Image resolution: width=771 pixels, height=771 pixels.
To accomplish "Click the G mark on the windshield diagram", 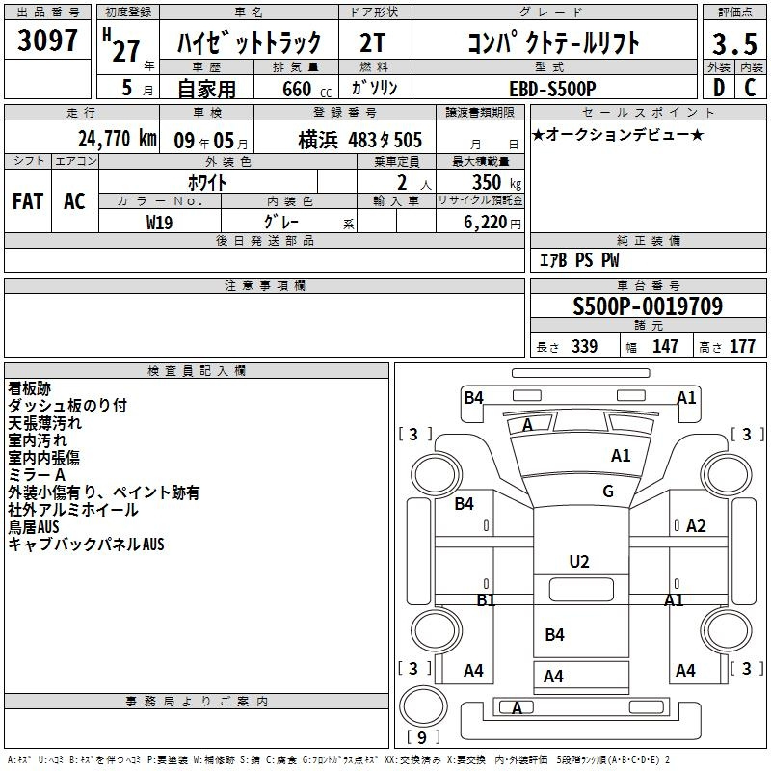I will click(608, 492).
